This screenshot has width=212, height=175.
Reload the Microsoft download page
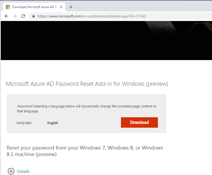(23, 16)
